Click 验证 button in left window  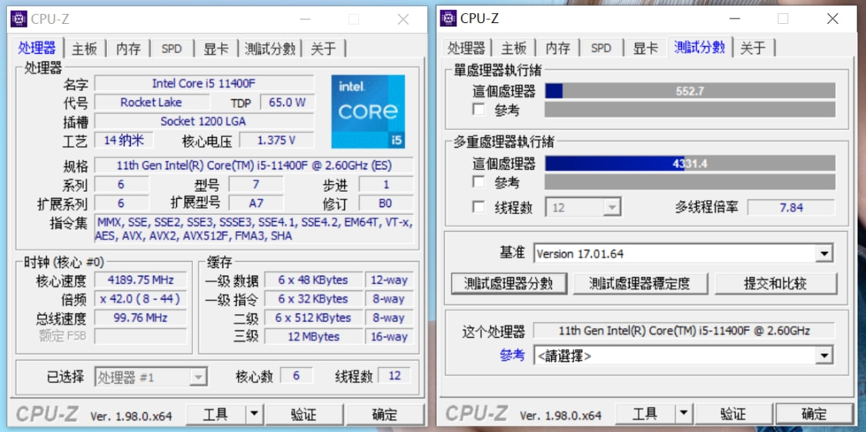[x=304, y=414]
